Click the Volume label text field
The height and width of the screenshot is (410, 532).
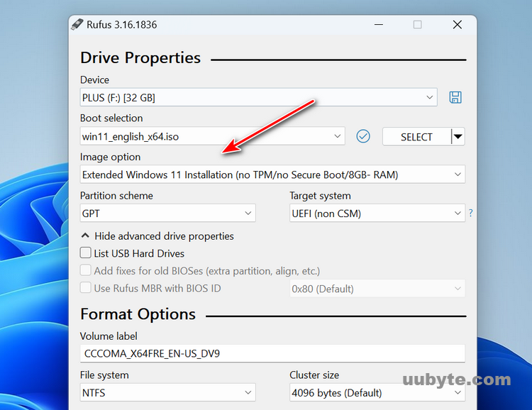[x=272, y=353]
